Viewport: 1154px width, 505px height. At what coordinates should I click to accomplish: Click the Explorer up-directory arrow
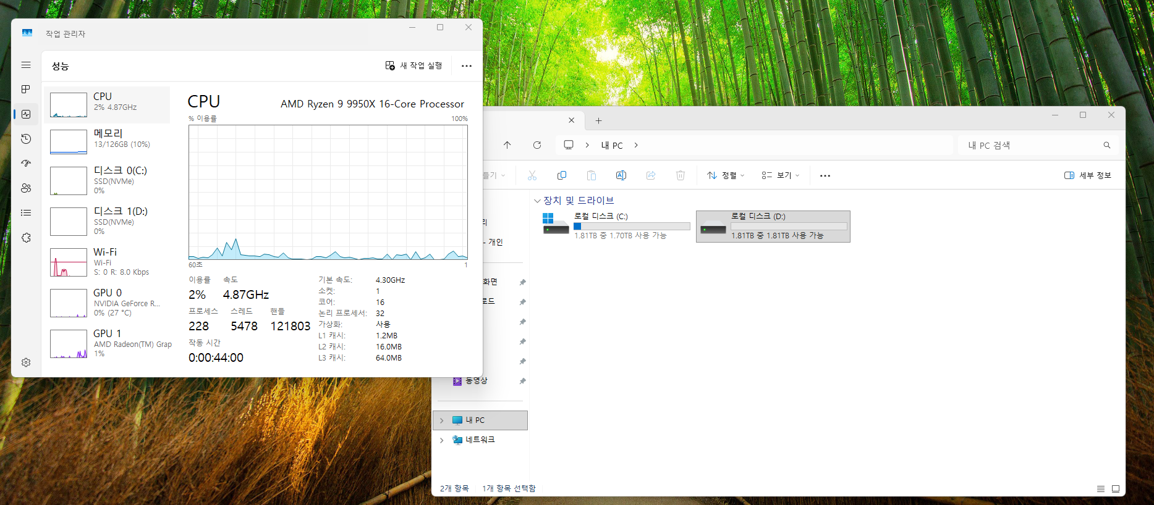point(507,145)
